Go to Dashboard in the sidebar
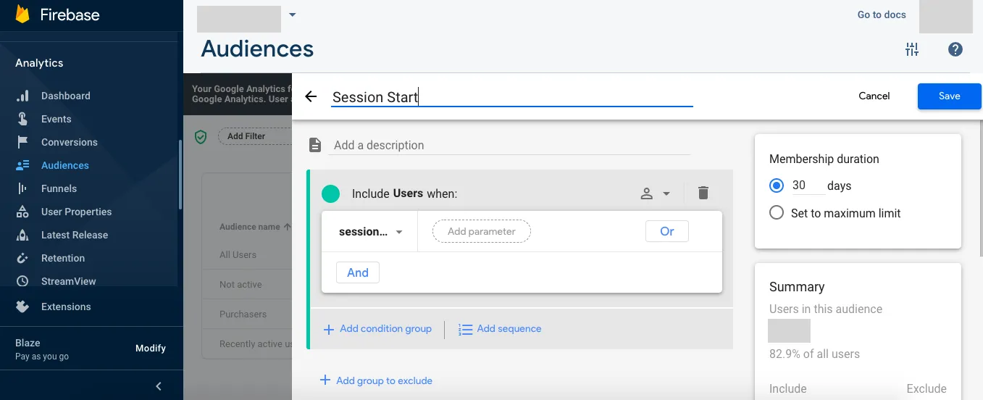983x400 pixels. point(65,96)
